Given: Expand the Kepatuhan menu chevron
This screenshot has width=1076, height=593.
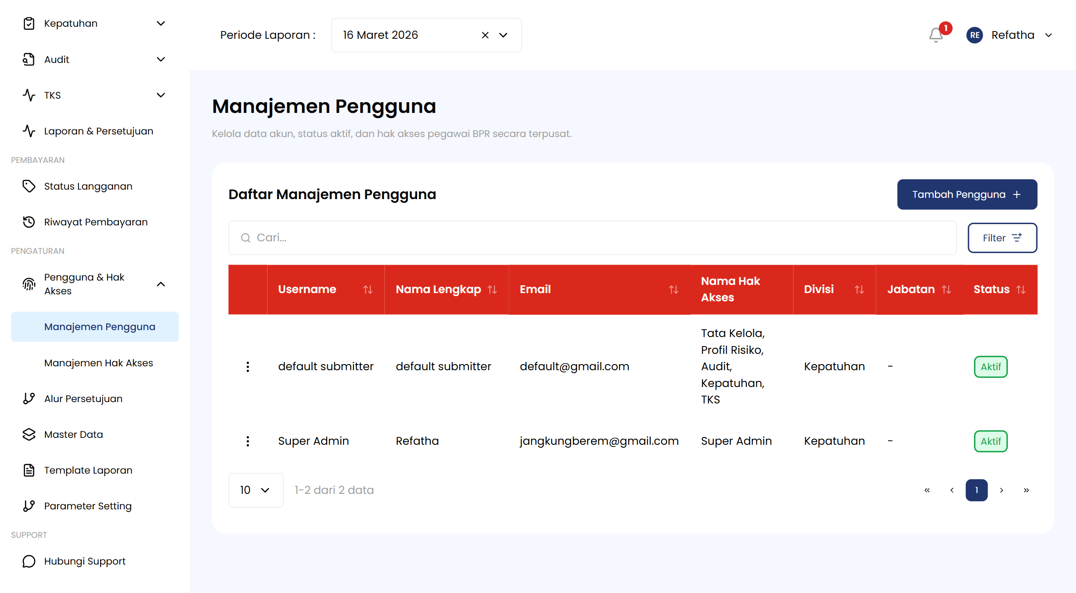Looking at the screenshot, I should (x=161, y=23).
